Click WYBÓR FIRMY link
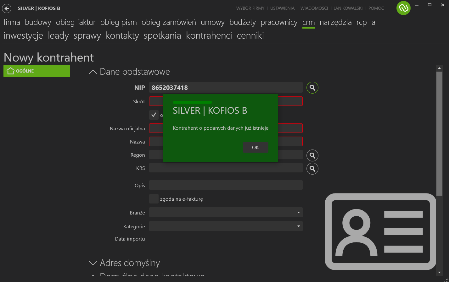This screenshot has width=449, height=282. pyautogui.click(x=250, y=8)
